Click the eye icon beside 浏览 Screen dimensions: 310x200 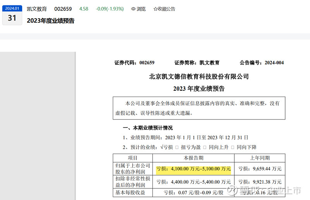(133, 9)
